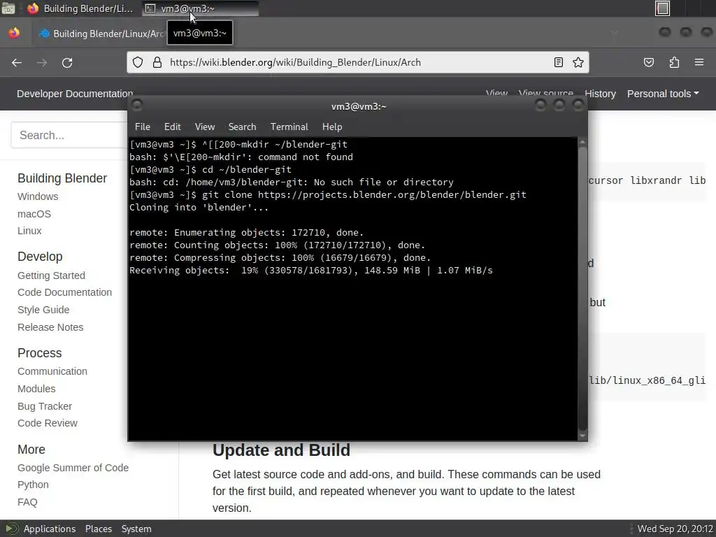
Task: Open the Firefox extensions puzzle icon
Action: pos(674,62)
